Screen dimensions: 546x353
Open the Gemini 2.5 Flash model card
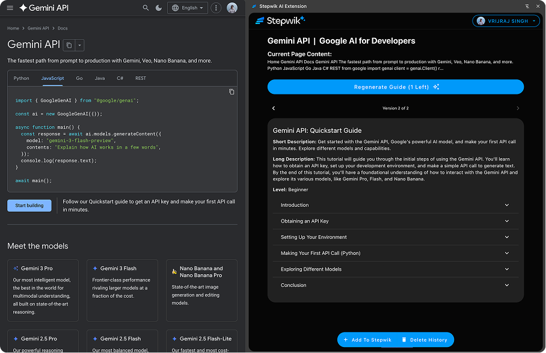click(122, 341)
